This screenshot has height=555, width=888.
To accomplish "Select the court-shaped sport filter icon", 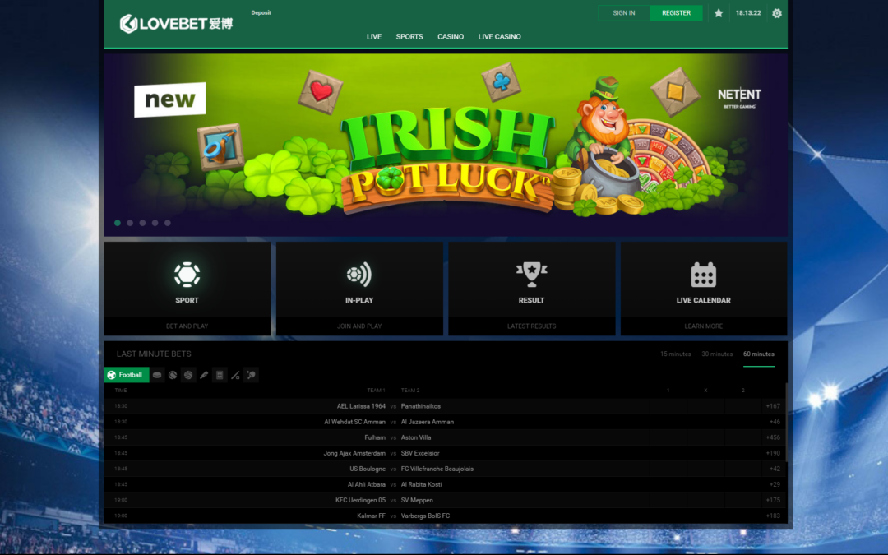I will tap(220, 375).
